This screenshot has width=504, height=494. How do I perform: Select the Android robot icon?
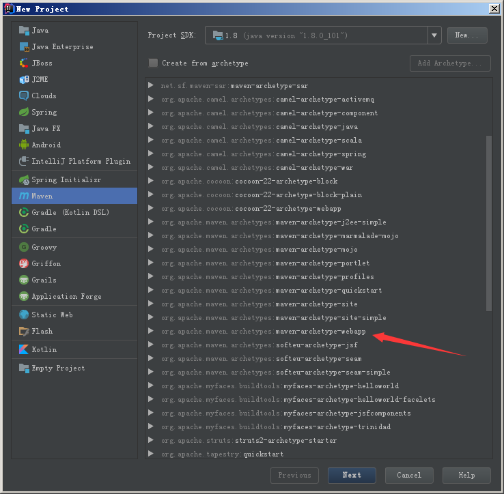[24, 145]
